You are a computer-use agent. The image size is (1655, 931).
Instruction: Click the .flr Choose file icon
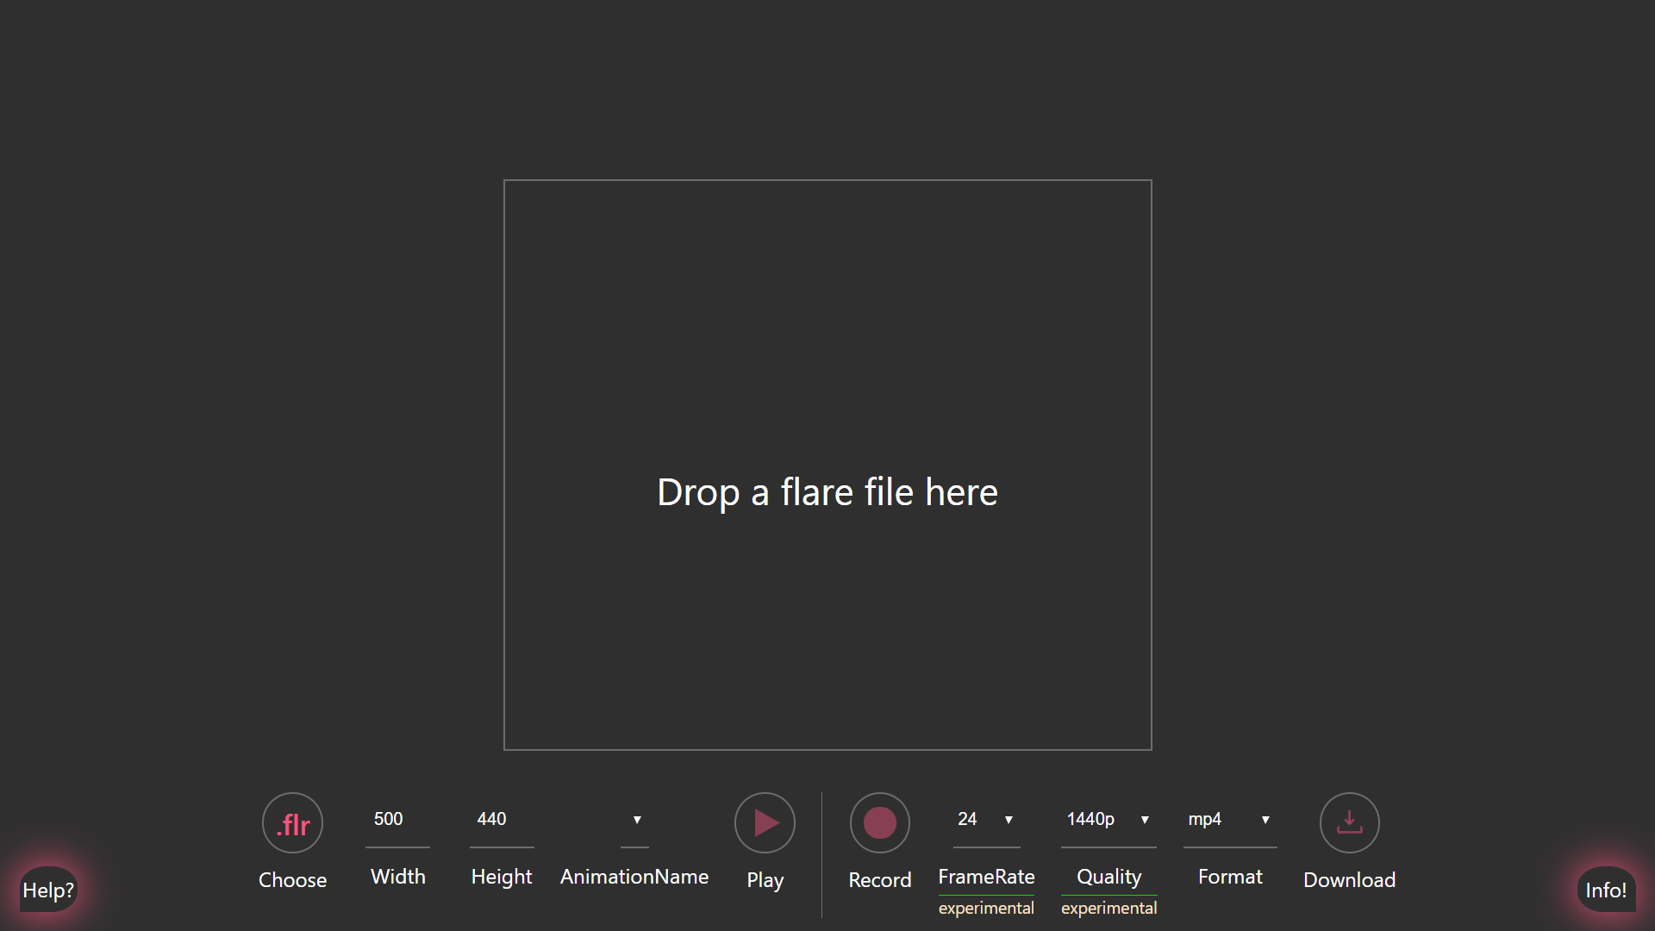pyautogui.click(x=292, y=823)
